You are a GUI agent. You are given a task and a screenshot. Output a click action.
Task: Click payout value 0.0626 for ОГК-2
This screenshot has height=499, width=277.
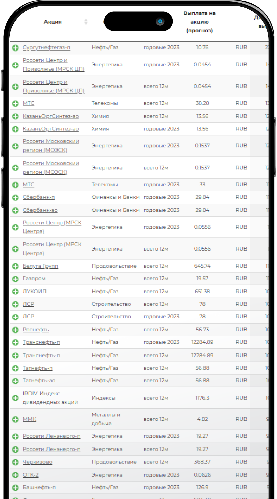(202, 475)
